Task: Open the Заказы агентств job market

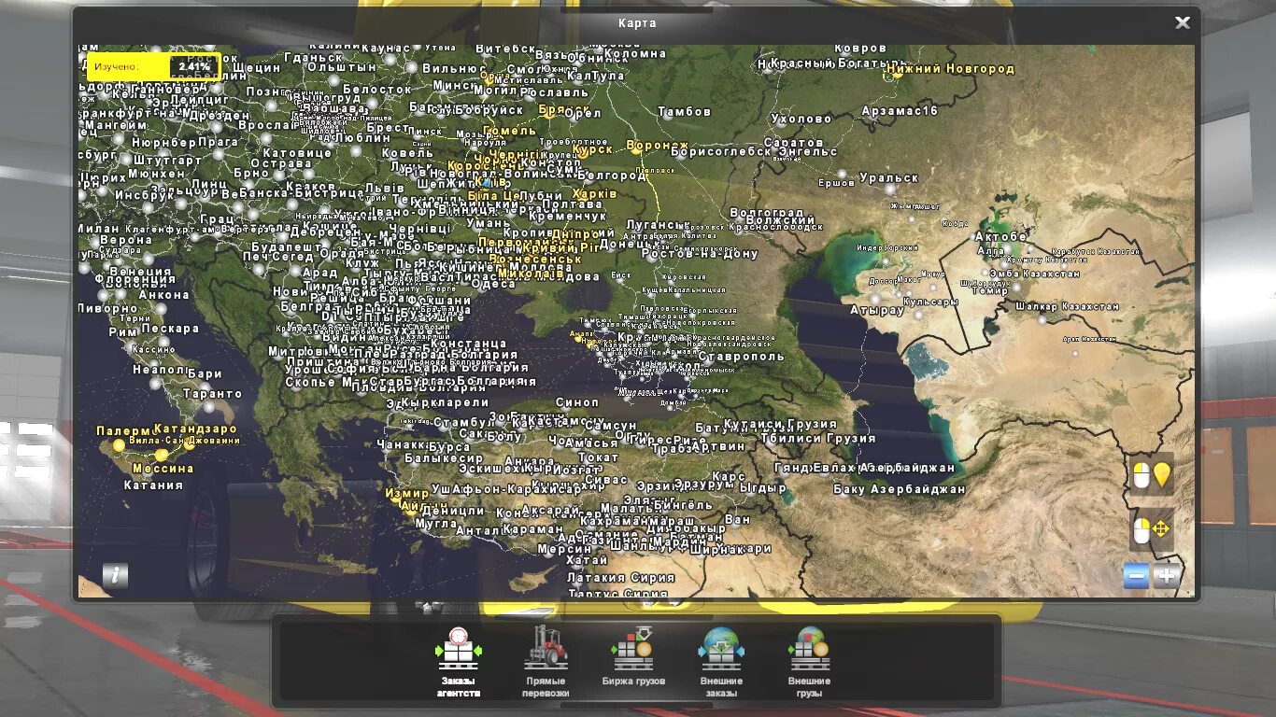Action: point(459,662)
